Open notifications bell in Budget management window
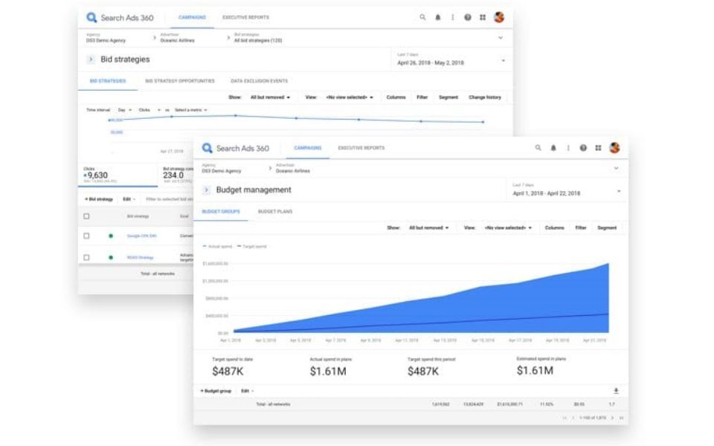The image size is (714, 446). pos(553,148)
